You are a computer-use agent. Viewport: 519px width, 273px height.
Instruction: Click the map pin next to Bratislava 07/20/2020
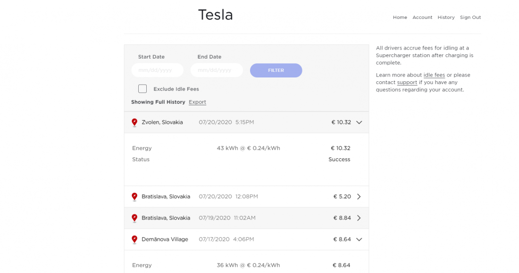134,197
